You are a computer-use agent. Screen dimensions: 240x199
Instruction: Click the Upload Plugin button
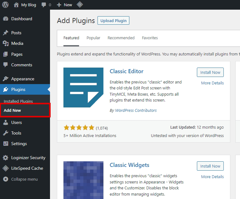point(113,21)
